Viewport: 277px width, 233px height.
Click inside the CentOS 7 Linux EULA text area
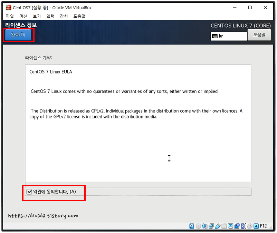(x=138, y=123)
